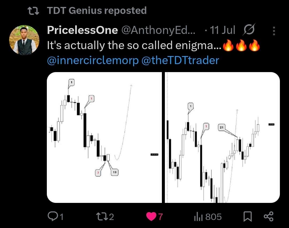Image resolution: width=289 pixels, height=228 pixels.
Task: Visit the @AnthonyEd... handle
Action: coord(158,30)
